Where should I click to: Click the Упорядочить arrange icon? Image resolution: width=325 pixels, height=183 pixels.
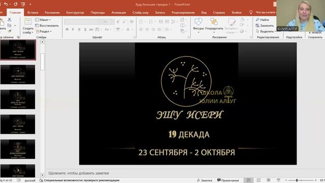click(x=214, y=21)
